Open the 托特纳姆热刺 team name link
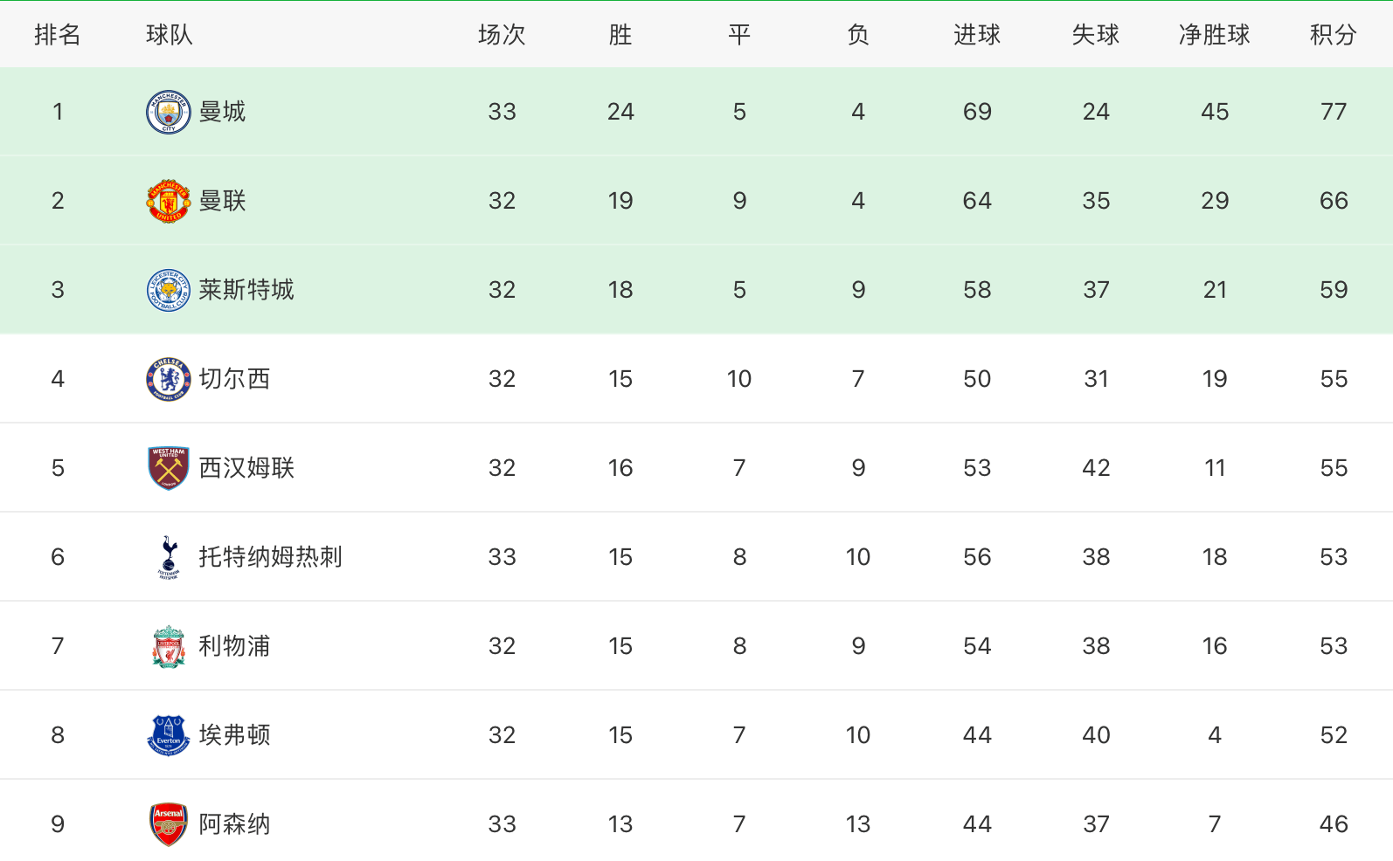 pos(270,557)
